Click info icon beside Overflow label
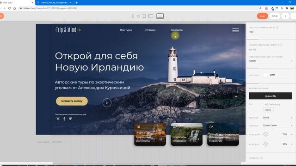 [261, 158]
